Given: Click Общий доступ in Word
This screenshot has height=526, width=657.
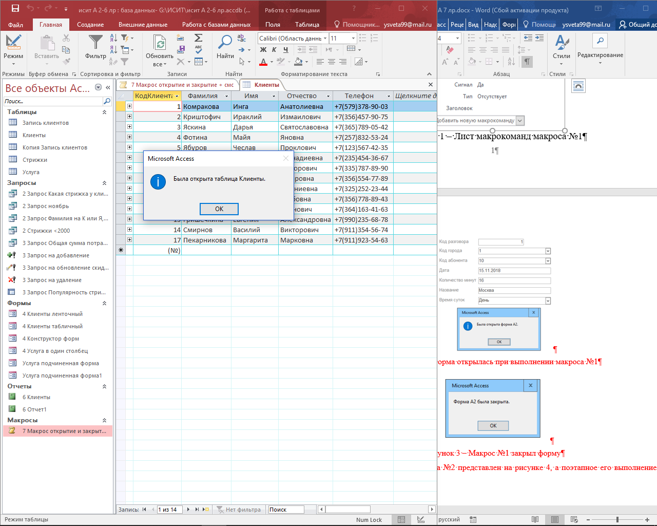Looking at the screenshot, I should 637,25.
